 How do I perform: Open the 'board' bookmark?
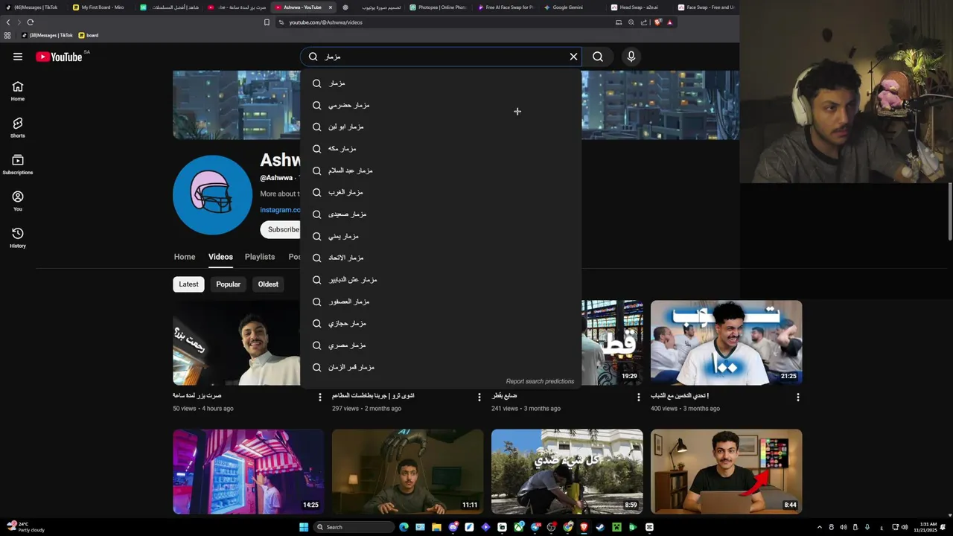[x=89, y=35]
